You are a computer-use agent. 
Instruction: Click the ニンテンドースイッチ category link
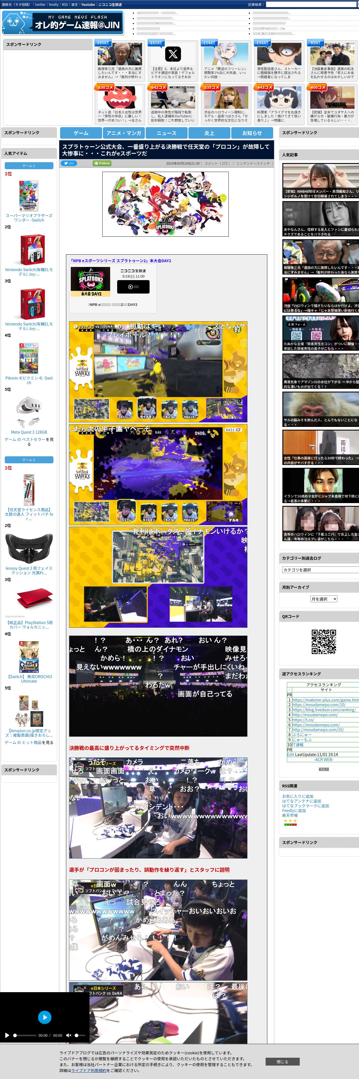point(253,163)
